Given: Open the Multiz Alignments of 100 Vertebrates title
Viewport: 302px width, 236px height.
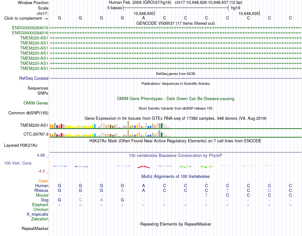Looking at the screenshot, I should point(175,177).
